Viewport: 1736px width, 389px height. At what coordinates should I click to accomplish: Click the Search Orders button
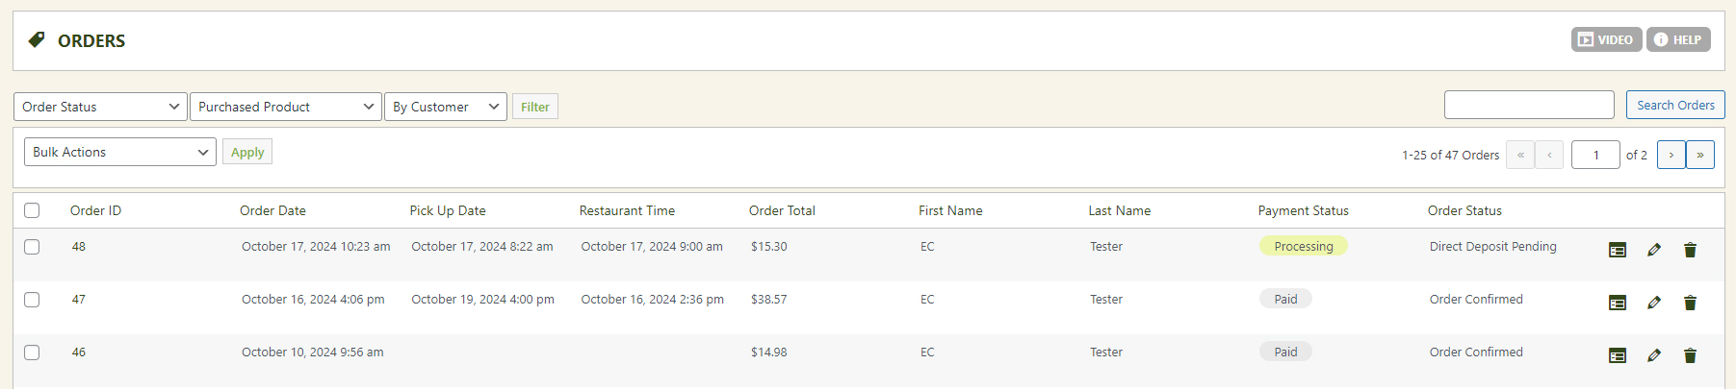click(1675, 105)
